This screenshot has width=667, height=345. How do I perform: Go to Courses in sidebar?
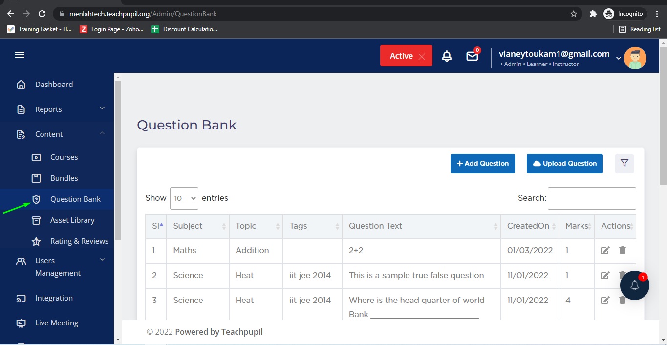coord(64,157)
